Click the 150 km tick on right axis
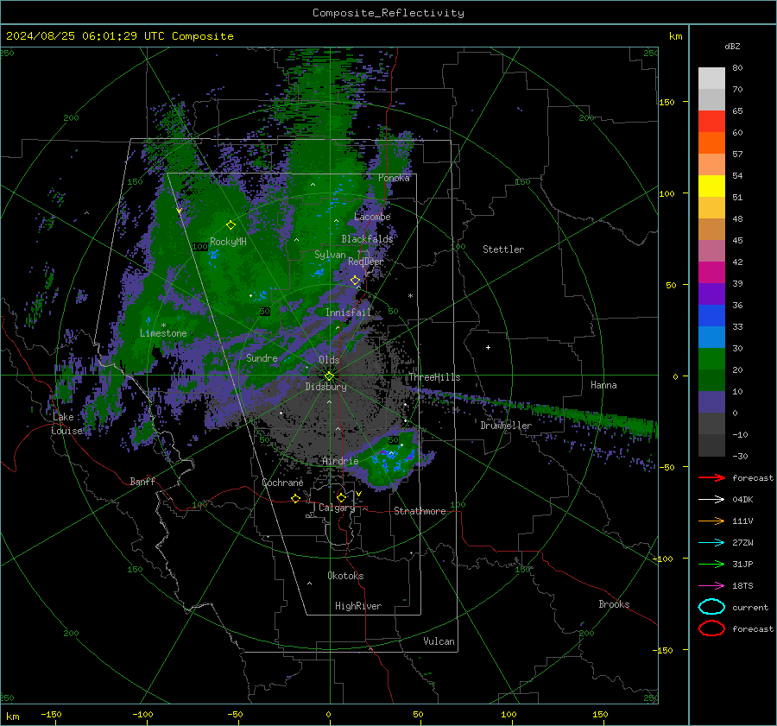The width and height of the screenshot is (777, 726). click(666, 102)
